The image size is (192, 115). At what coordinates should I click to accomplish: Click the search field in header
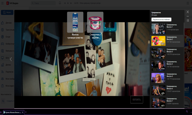43,3
